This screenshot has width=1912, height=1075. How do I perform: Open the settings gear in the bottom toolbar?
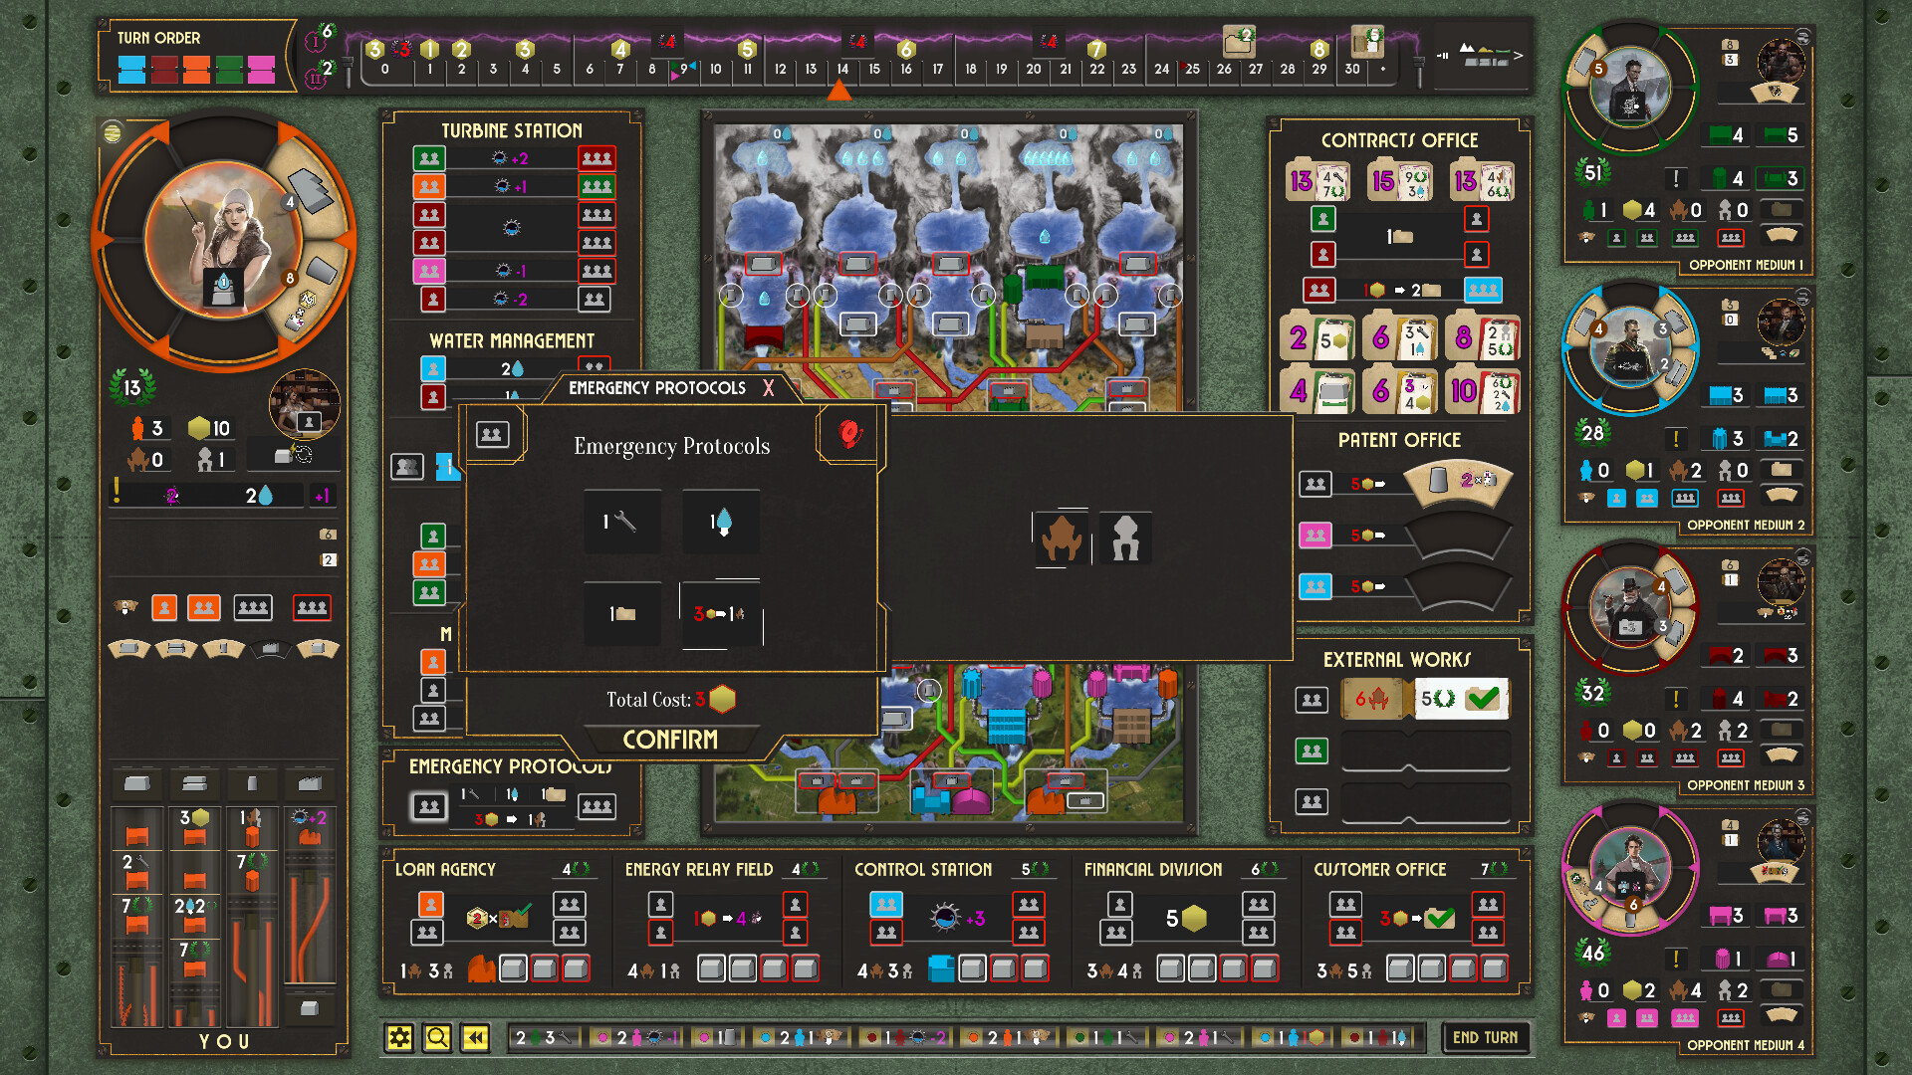[400, 1036]
